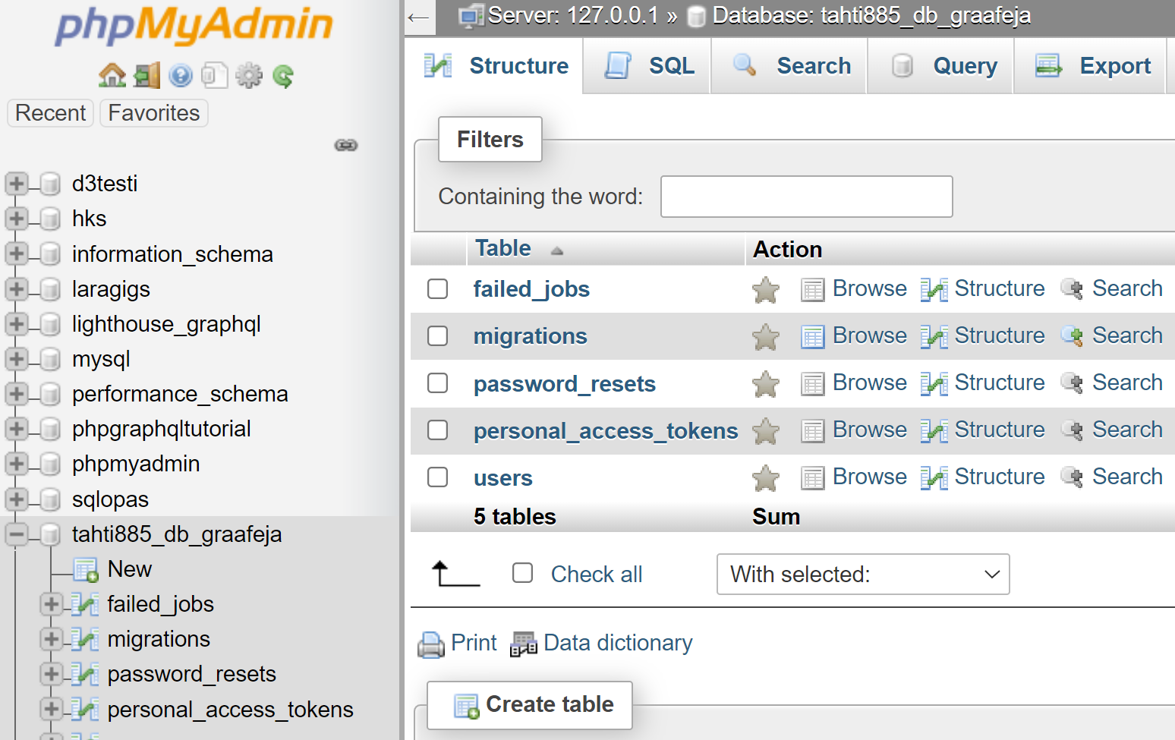Screen dimensions: 1175x740
Task: Add migrations to favorites via star icon
Action: (766, 336)
